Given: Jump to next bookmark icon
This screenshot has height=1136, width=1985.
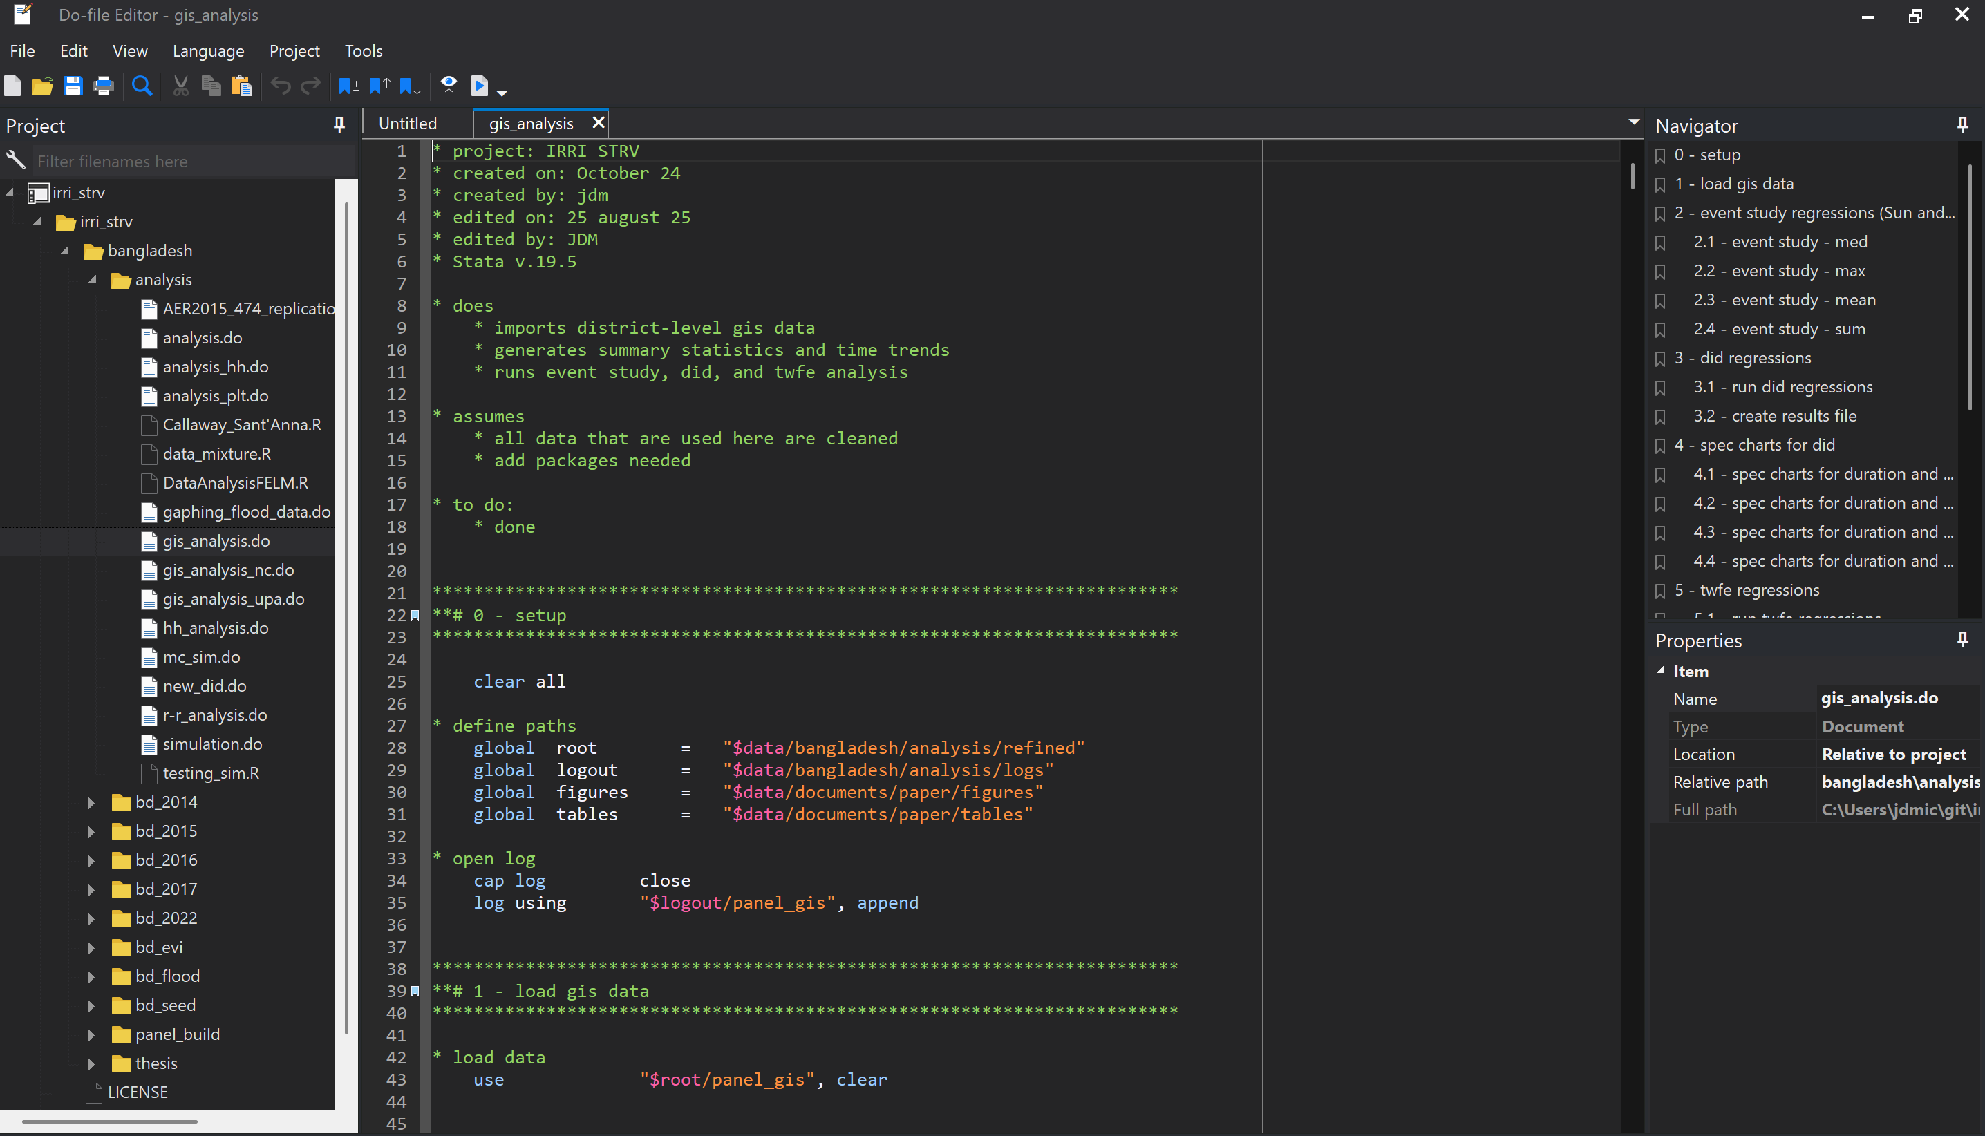Looking at the screenshot, I should point(411,86).
